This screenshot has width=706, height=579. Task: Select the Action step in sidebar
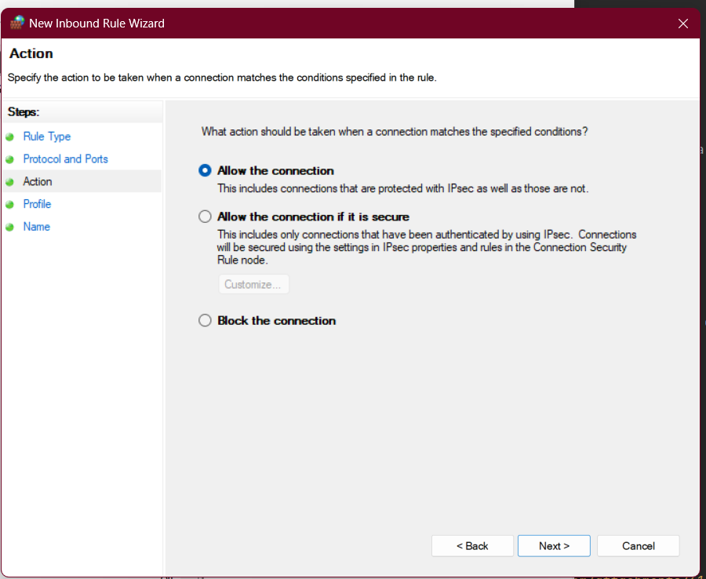(38, 182)
